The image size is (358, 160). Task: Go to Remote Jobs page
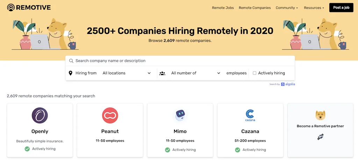223,8
